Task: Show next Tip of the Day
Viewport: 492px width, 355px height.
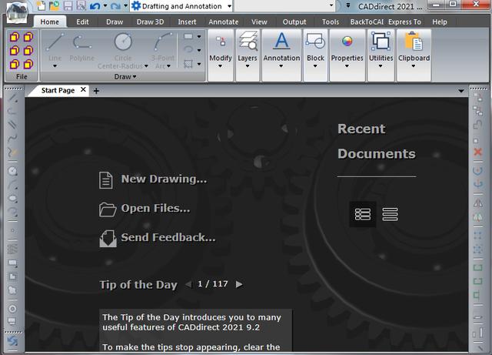Action: tap(239, 284)
